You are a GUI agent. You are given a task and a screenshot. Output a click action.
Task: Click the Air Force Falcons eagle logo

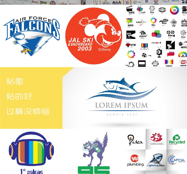pyautogui.click(x=32, y=36)
